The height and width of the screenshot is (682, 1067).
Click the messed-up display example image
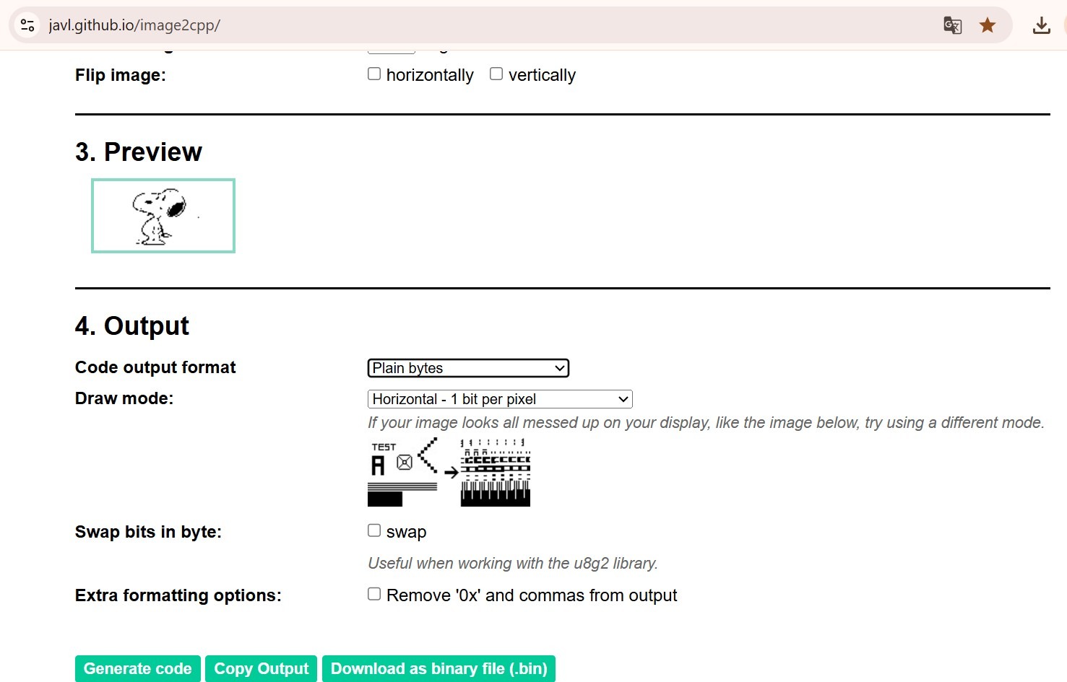tap(449, 472)
